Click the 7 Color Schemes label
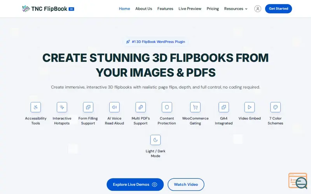This screenshot has width=311, height=194. point(276,121)
